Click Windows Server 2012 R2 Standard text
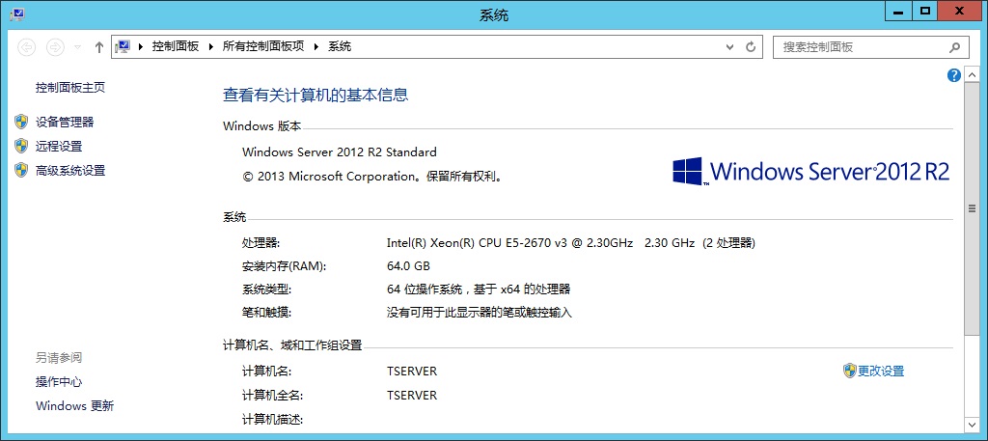Image resolution: width=988 pixels, height=441 pixels. [339, 152]
